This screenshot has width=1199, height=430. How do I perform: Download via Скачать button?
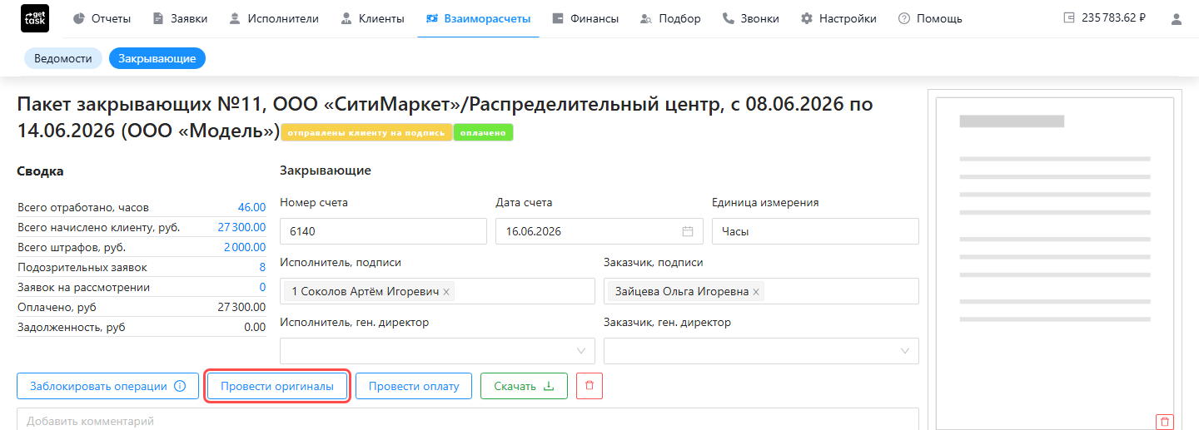click(525, 386)
